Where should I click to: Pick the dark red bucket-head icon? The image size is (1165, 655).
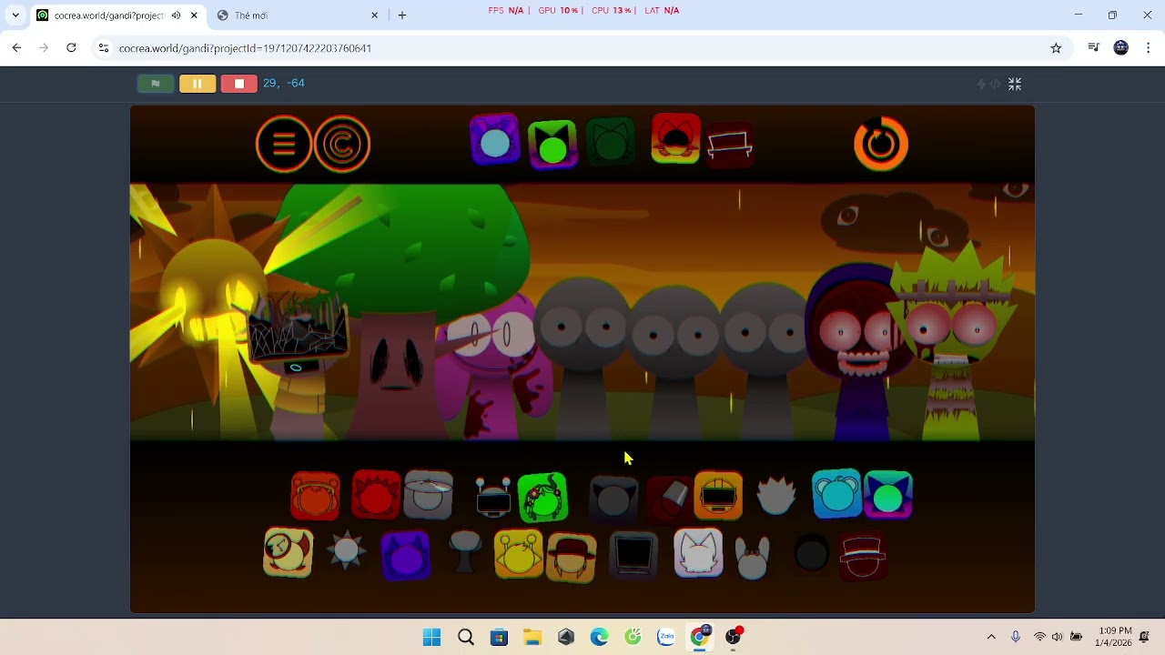pos(671,497)
